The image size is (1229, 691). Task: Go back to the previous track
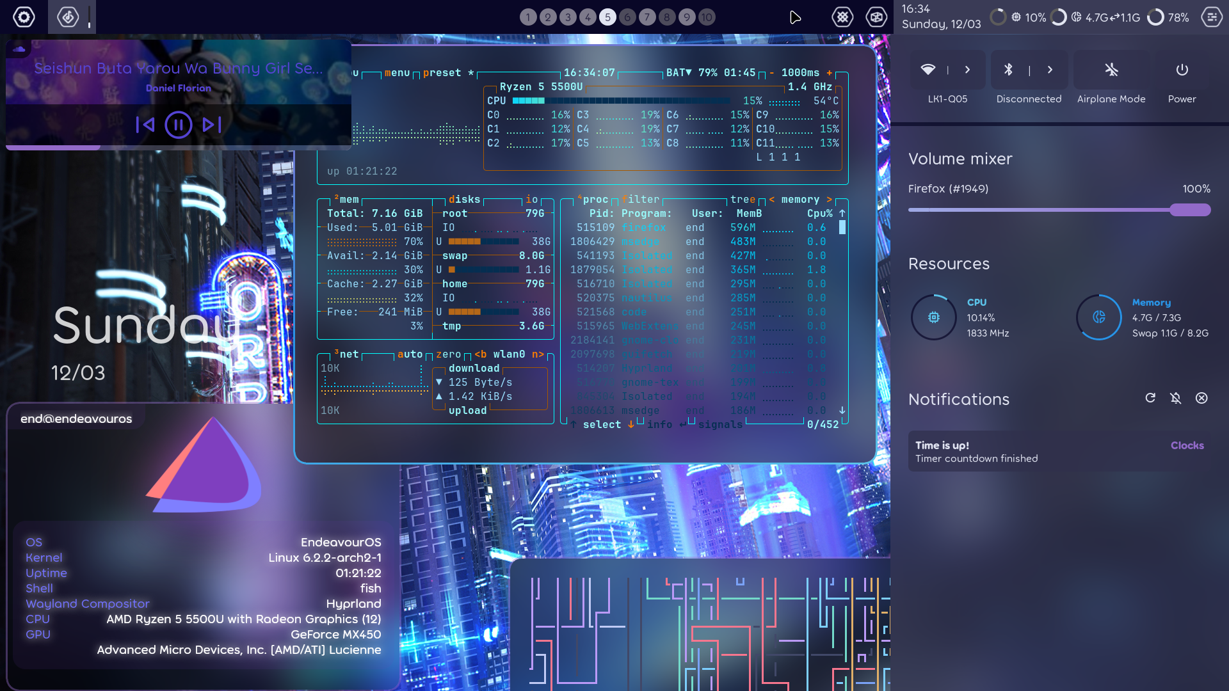pos(145,125)
